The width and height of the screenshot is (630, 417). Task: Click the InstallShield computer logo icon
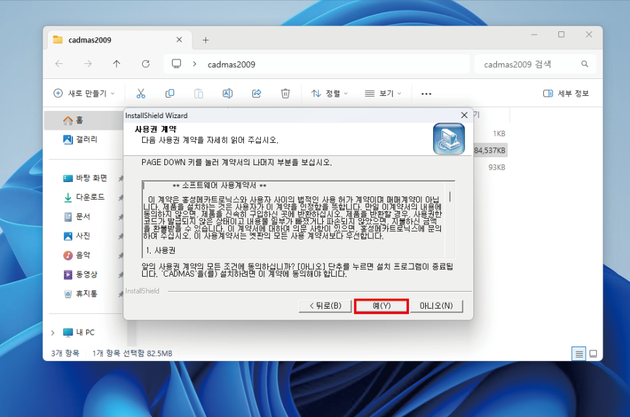coord(449,139)
